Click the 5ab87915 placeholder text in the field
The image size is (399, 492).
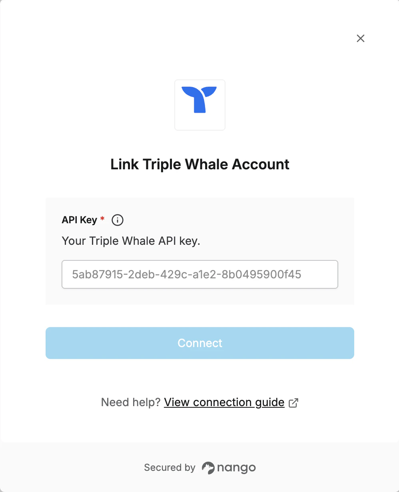186,274
